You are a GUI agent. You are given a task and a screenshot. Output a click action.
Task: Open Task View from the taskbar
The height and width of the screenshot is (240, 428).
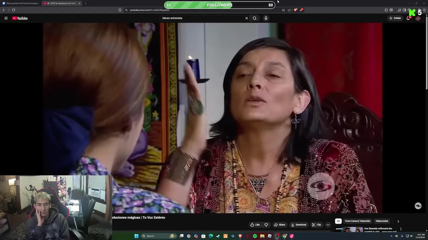[182, 236]
